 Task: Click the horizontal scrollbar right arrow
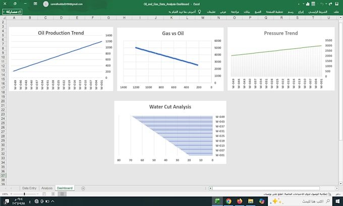click(x=337, y=188)
